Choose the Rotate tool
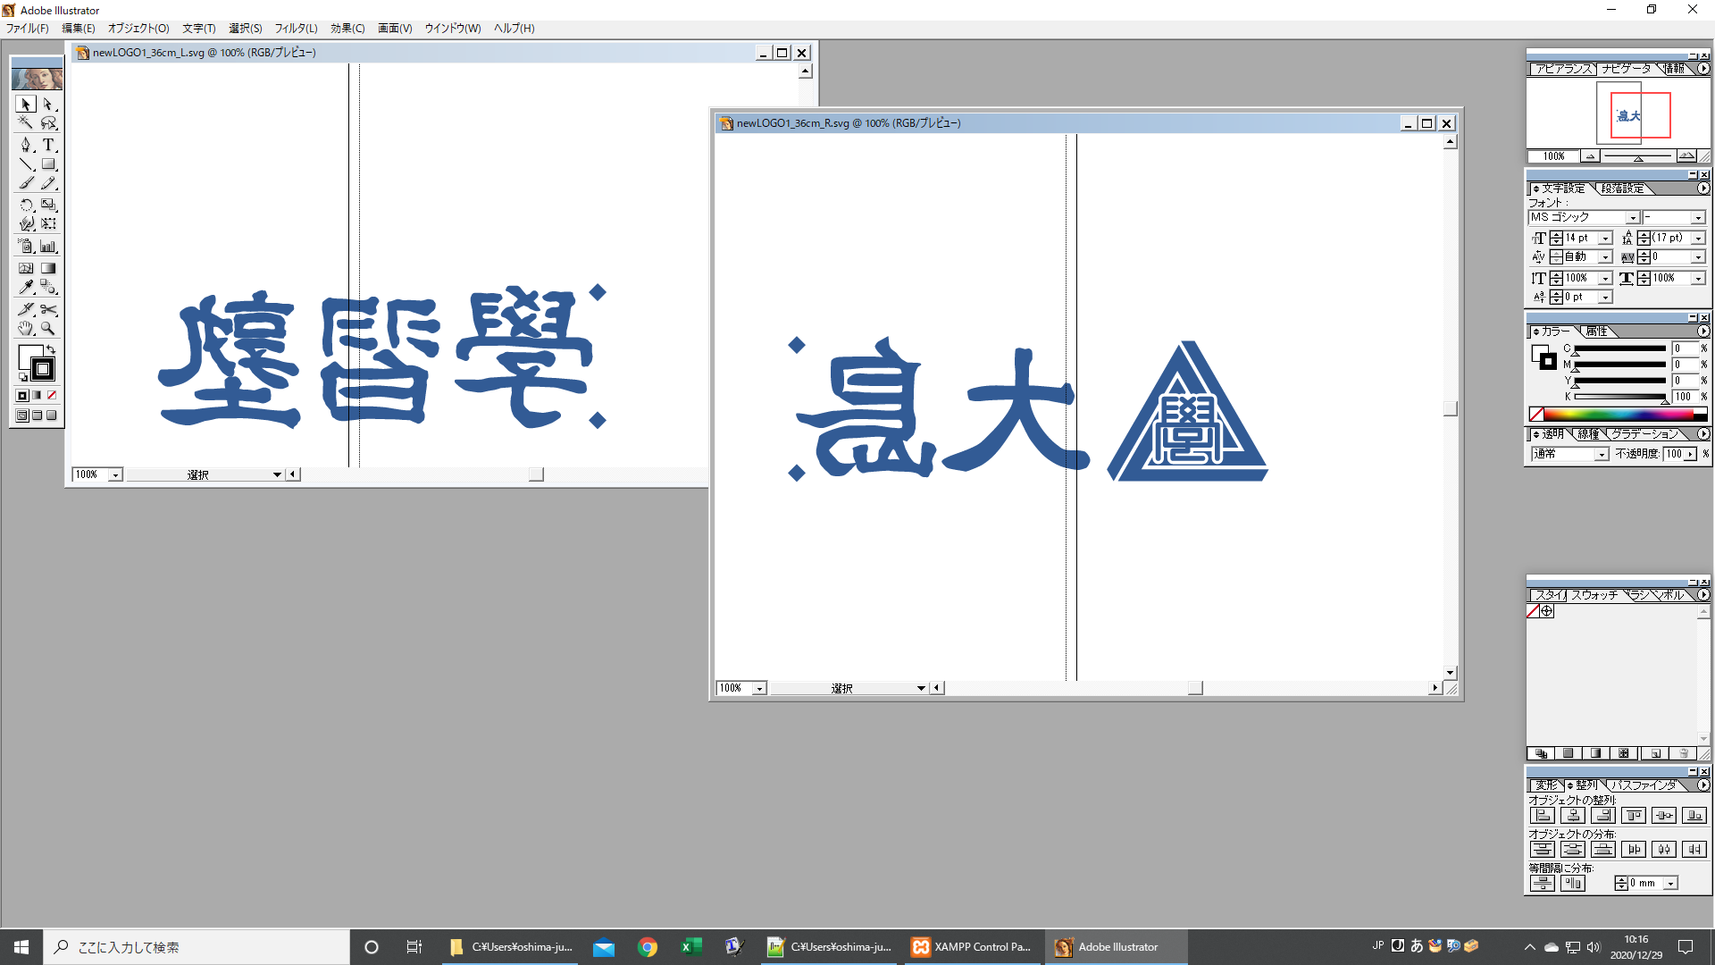1715x965 pixels. click(26, 205)
